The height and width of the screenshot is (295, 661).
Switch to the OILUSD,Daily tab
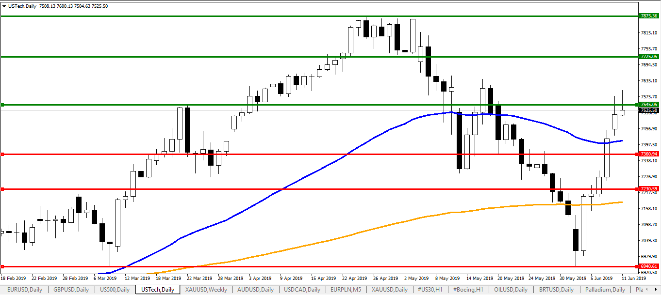point(514,290)
